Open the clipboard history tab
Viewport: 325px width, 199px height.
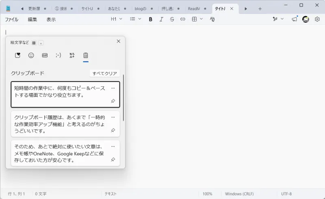click(86, 55)
